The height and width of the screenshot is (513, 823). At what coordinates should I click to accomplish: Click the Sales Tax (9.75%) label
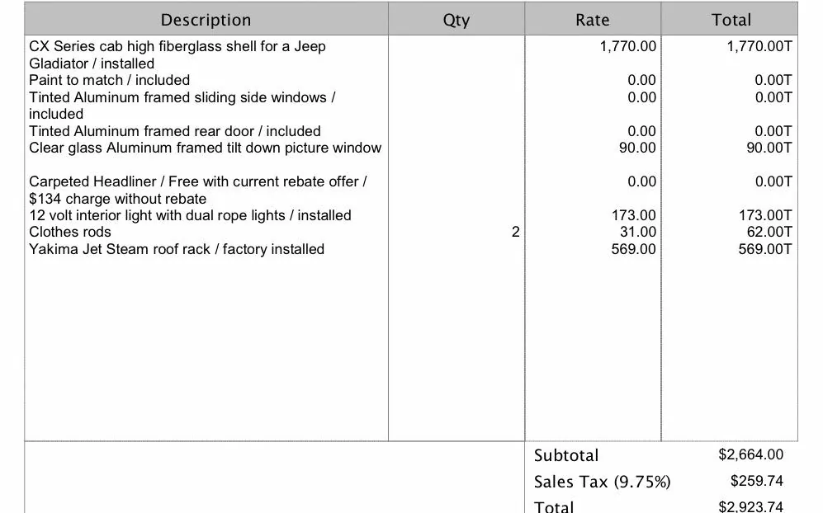(602, 482)
